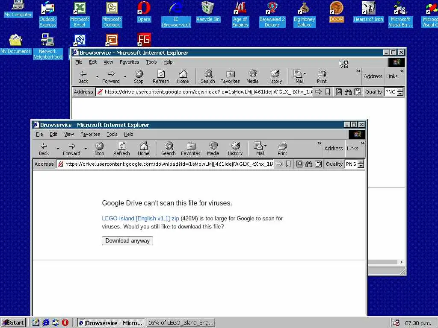Select Microsoft Excel desktop icon
438x328 pixels.
(80, 14)
